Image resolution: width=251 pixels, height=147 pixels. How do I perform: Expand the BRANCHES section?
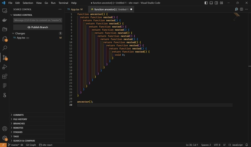coord(19,124)
